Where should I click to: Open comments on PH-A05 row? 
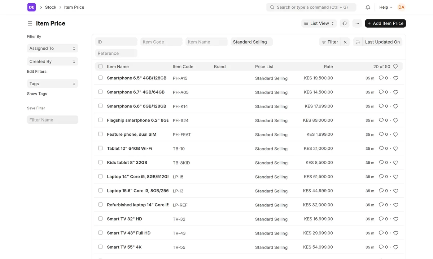point(383,92)
